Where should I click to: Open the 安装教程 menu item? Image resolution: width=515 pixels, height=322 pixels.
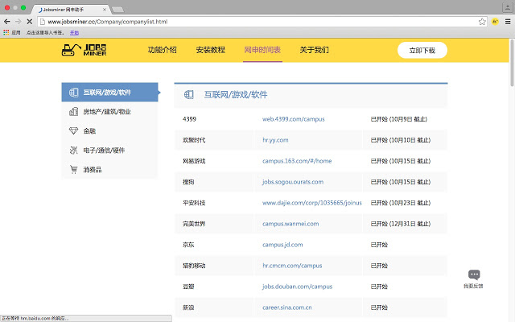point(211,50)
